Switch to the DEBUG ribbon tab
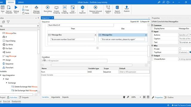Screen dimensions: 191x107 tap(21, 2)
